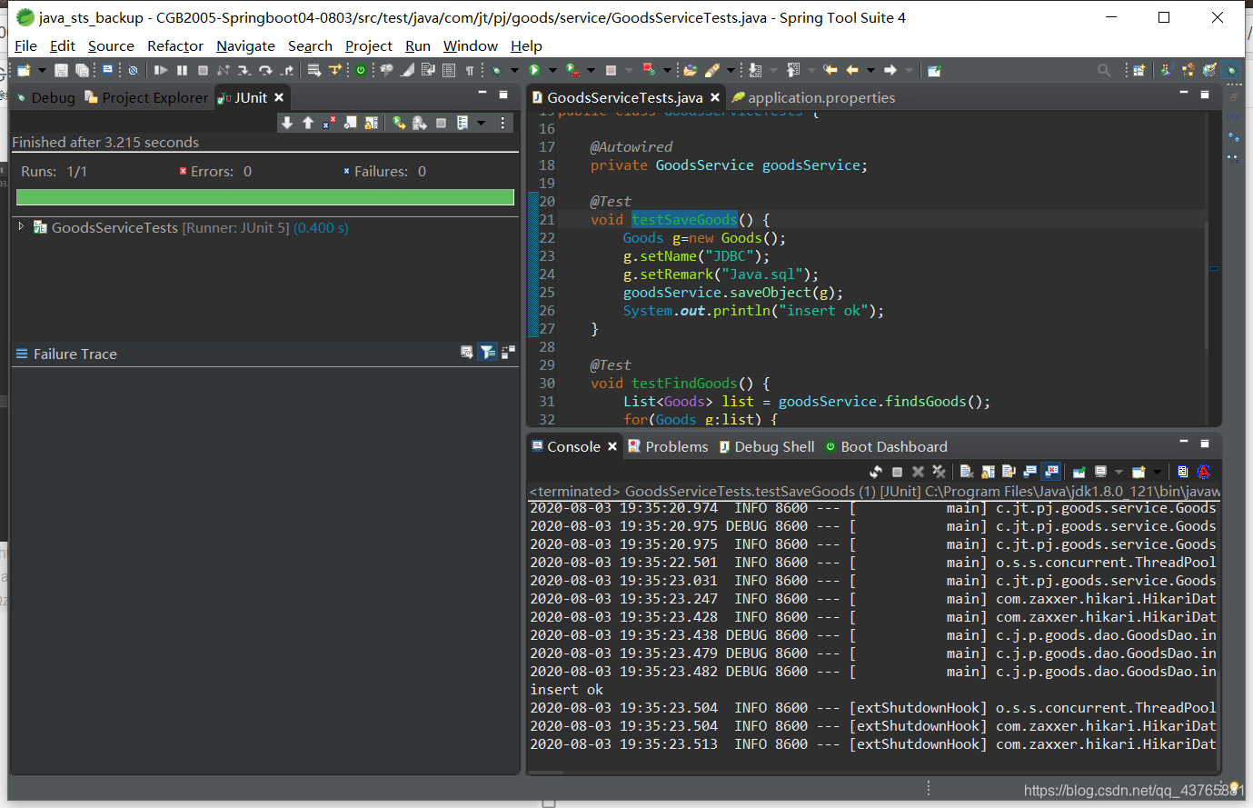Open the Open Console dropdown arrow

[1157, 471]
